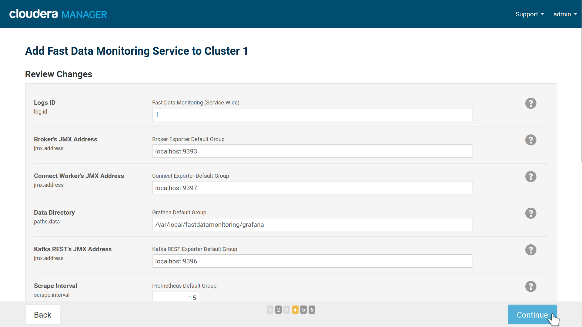Screen dimensions: 582x327
Task: Select the 'Grafana Default Group' label
Action: tap(179, 213)
